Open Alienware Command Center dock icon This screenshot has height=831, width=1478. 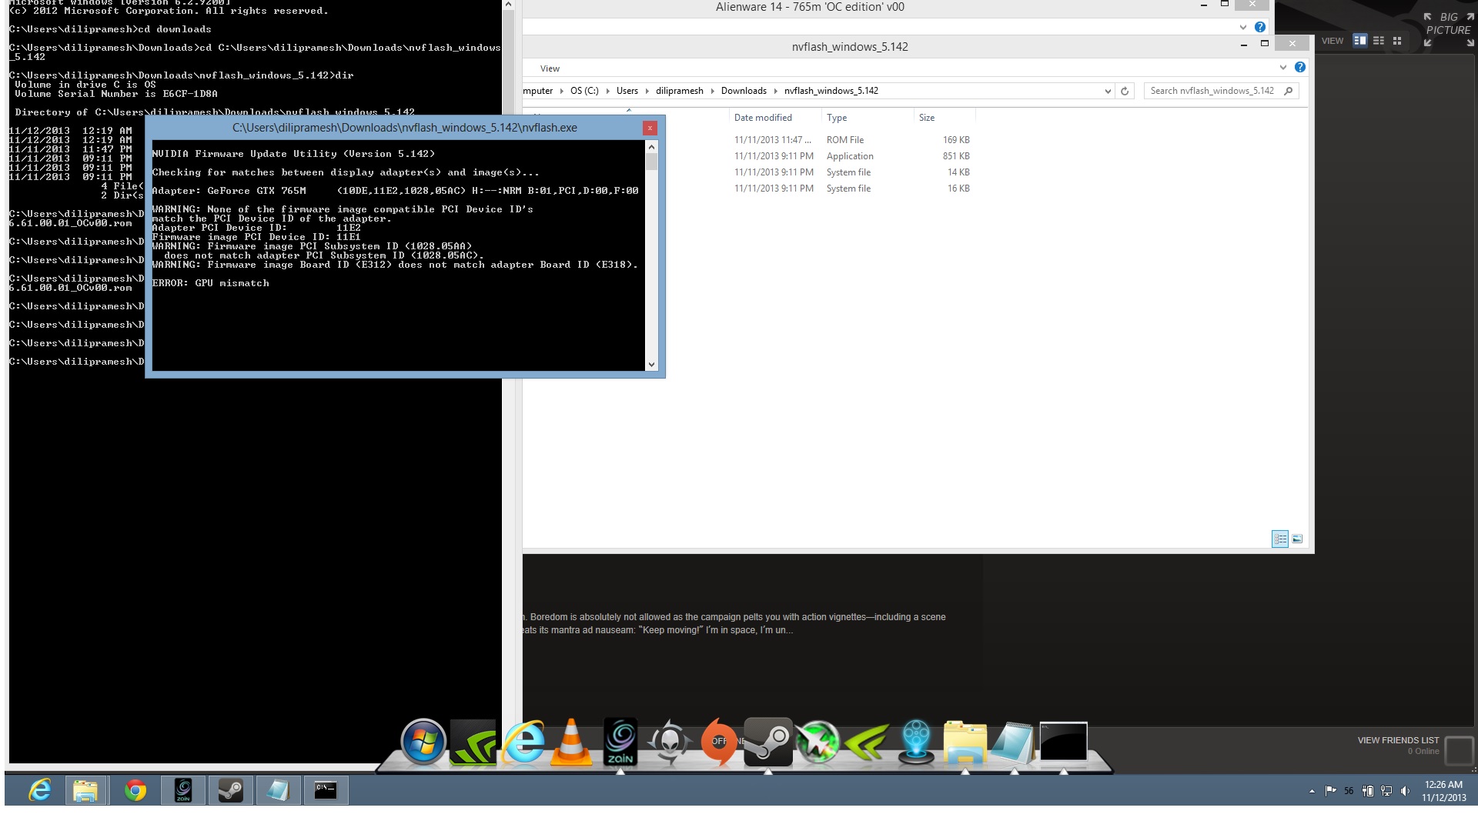point(669,743)
